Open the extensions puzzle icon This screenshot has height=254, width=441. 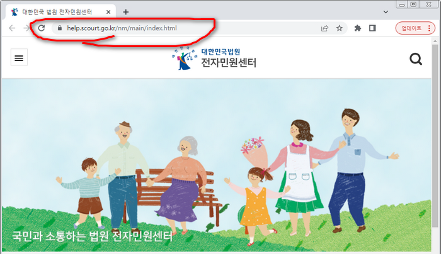pyautogui.click(x=357, y=28)
